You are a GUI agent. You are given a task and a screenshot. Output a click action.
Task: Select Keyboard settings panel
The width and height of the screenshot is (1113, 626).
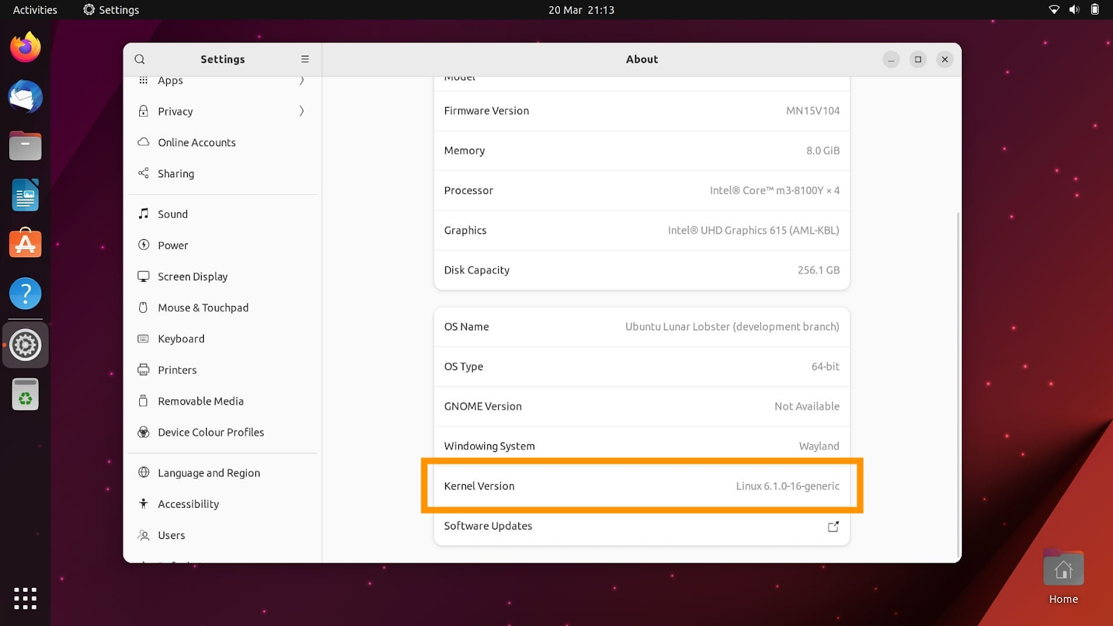[x=223, y=339]
